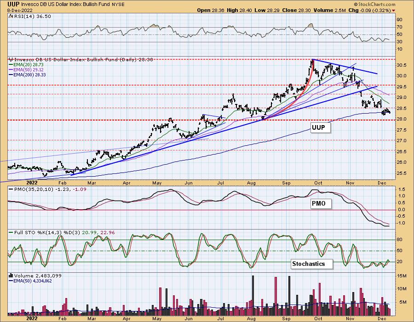
Task: Click the -1.0 level on PMO axis
Action: pos(401,223)
